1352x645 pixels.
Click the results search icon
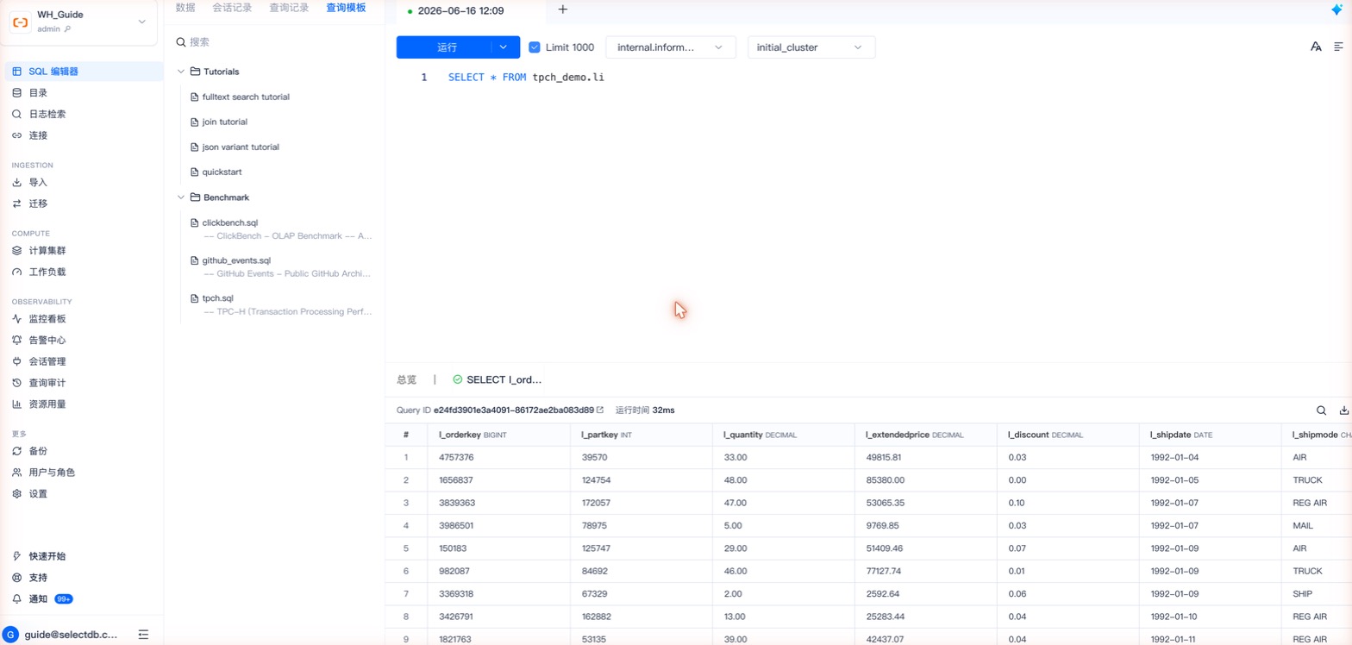tap(1322, 410)
